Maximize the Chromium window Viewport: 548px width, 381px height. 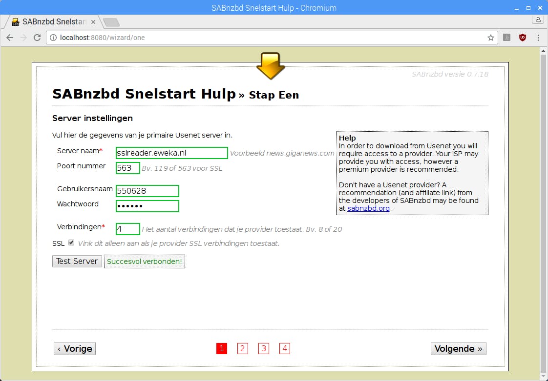[x=528, y=8]
